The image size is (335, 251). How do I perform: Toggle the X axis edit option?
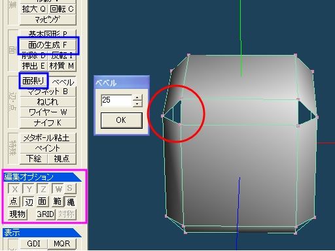pos(14,189)
